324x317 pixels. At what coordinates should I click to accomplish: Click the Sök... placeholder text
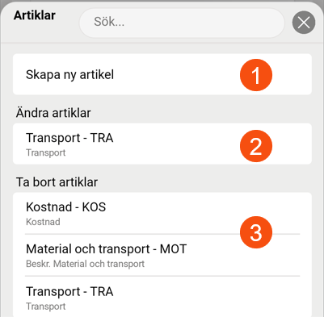[x=109, y=22]
